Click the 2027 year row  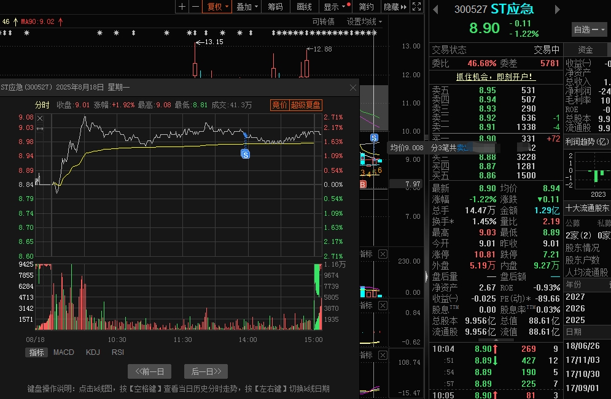(x=575, y=297)
